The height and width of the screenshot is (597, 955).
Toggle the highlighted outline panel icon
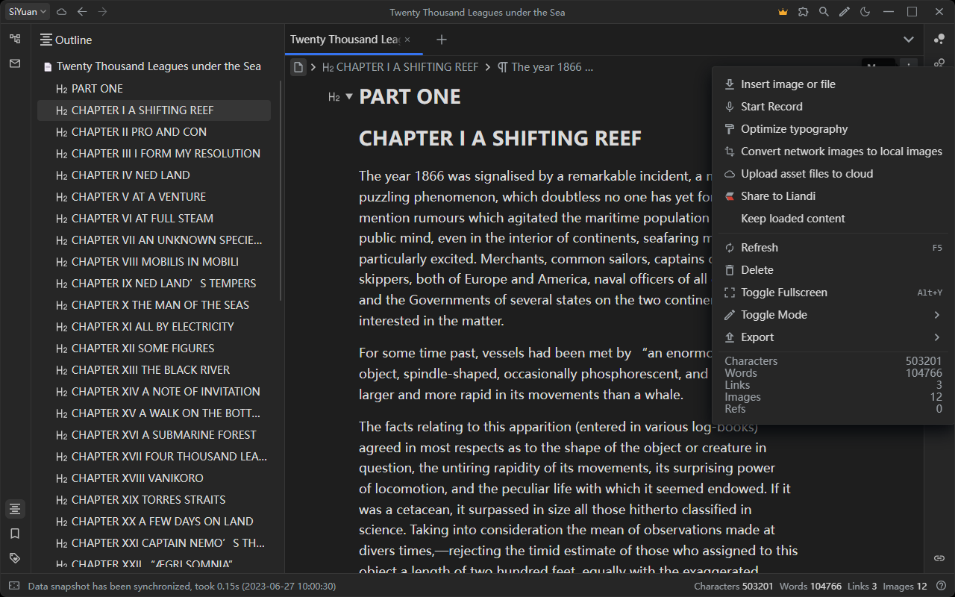[x=15, y=508]
